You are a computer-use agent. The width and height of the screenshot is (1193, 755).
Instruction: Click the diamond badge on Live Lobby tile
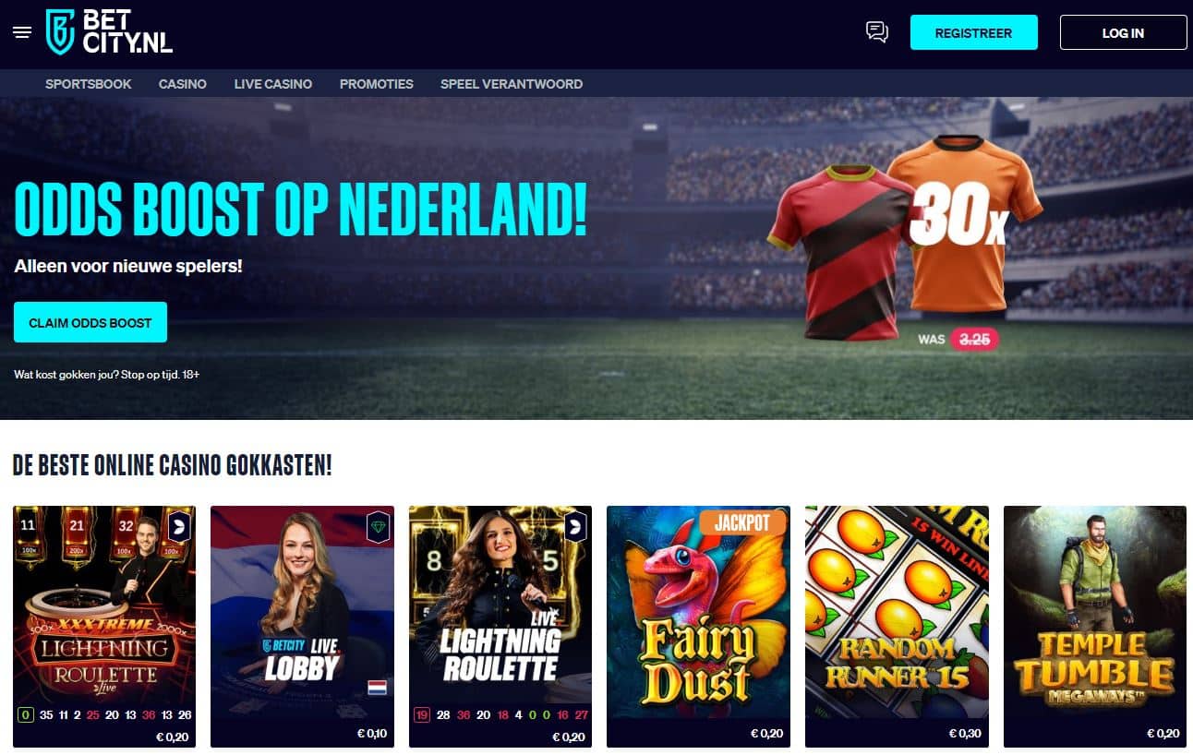click(x=378, y=528)
